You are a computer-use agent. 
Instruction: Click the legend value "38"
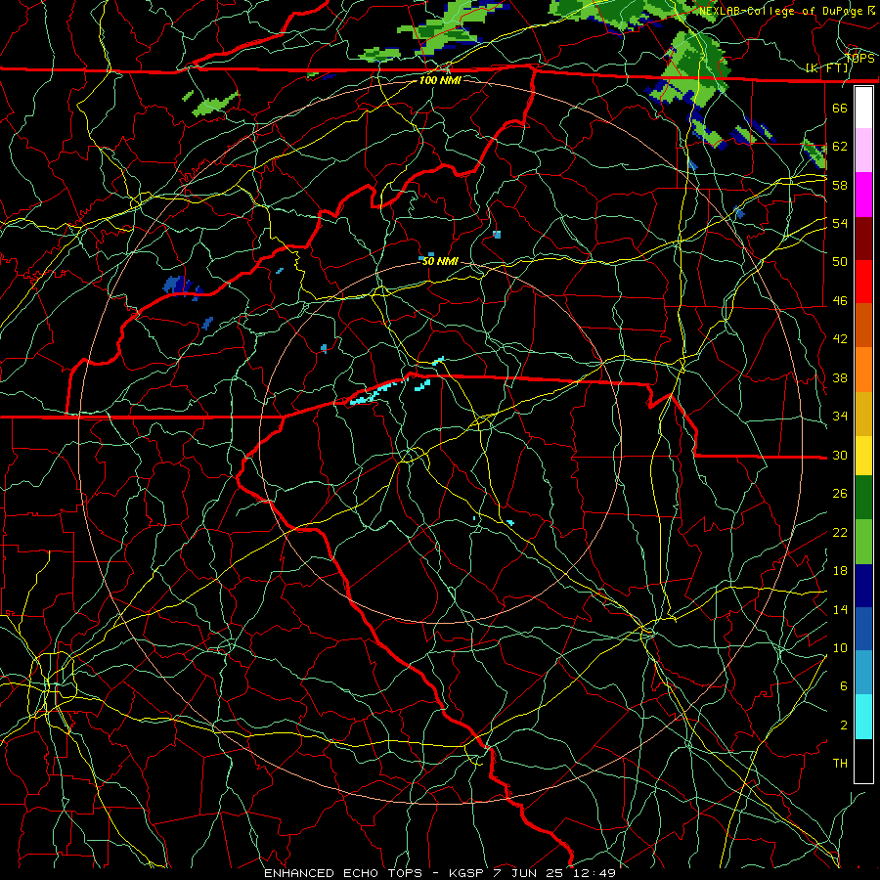coord(840,377)
